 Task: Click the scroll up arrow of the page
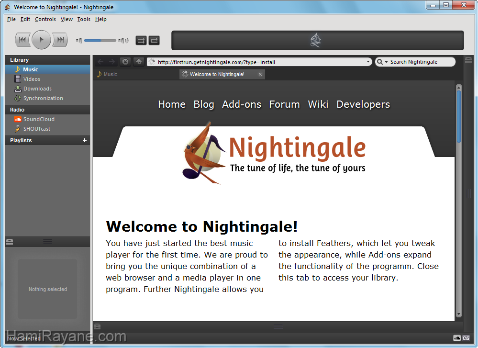458,88
